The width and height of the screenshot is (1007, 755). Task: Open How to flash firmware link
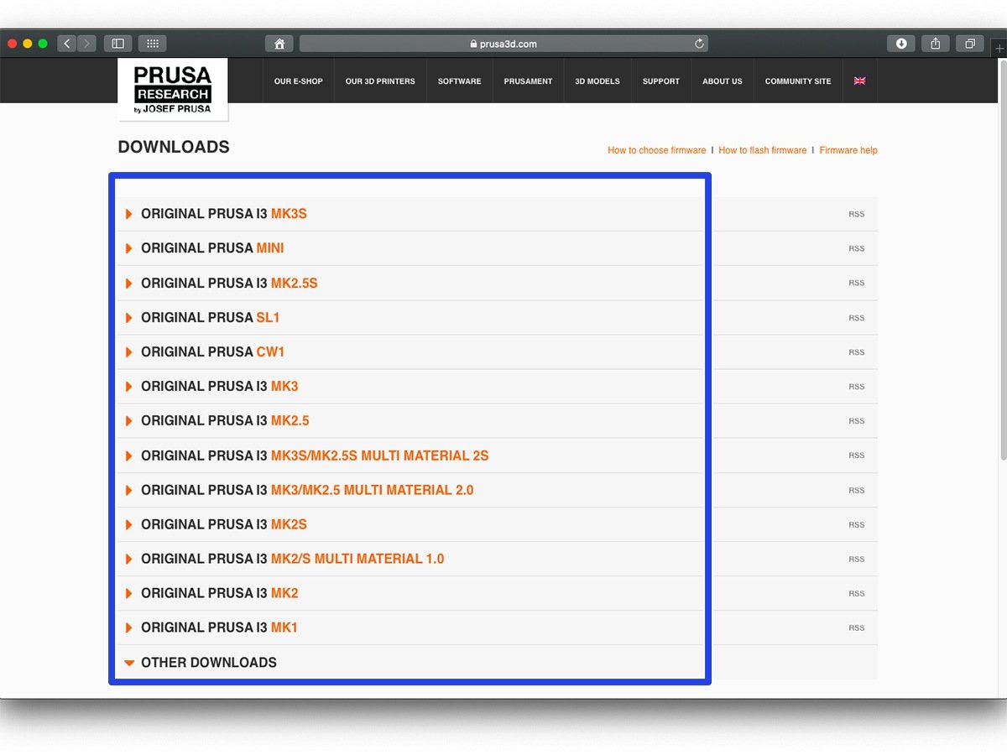click(762, 150)
